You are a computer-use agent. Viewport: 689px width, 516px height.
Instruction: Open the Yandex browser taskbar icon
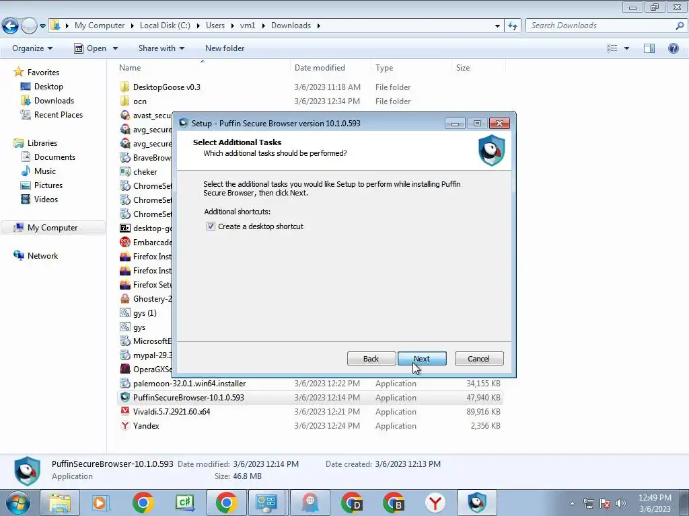pos(435,503)
